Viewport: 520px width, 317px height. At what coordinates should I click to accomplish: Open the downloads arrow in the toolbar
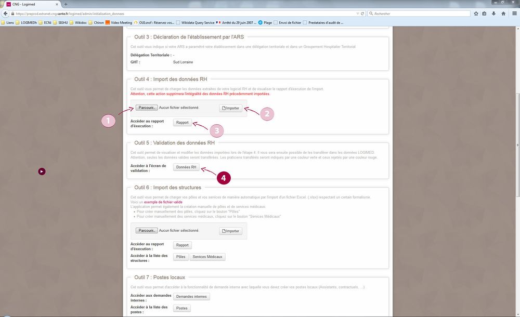[x=494, y=14]
